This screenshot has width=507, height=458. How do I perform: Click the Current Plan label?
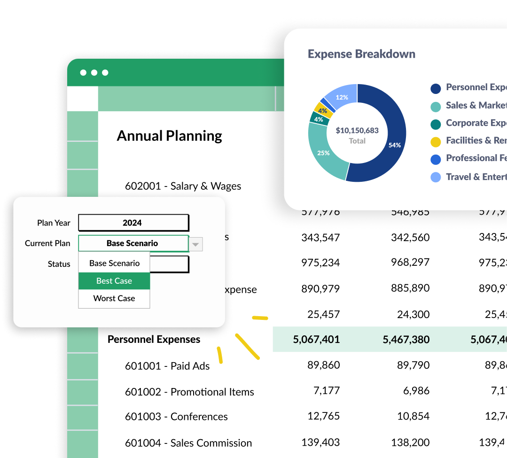point(47,243)
